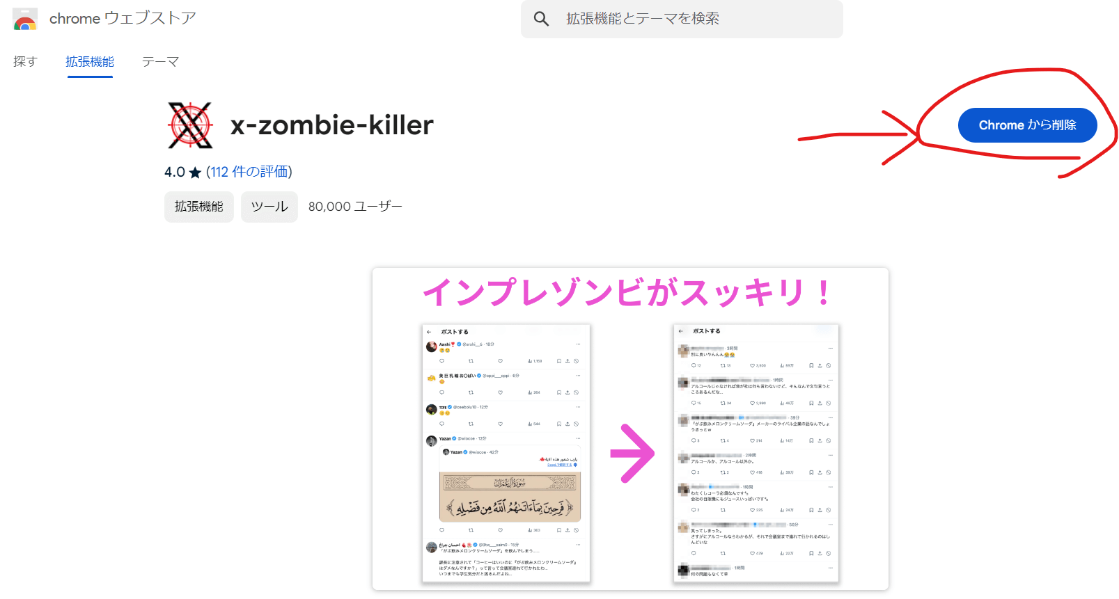Viewport: 1119px width, 599px height.
Task: Click the x-zombie-killer crosshair extension icon
Action: tap(190, 125)
